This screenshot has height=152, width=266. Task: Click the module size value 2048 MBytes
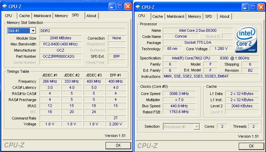pyautogui.click(x=61, y=38)
